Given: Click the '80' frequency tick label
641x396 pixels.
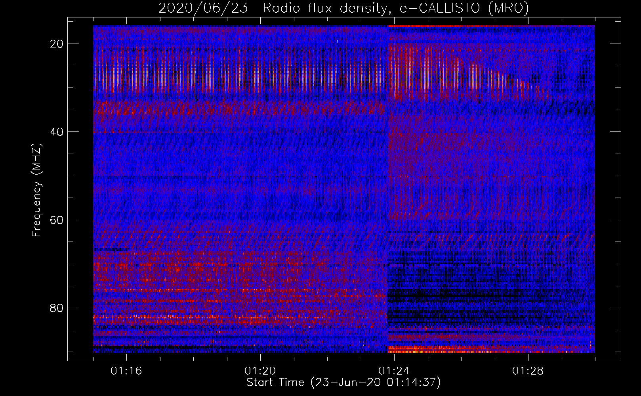Looking at the screenshot, I should click(x=57, y=308).
